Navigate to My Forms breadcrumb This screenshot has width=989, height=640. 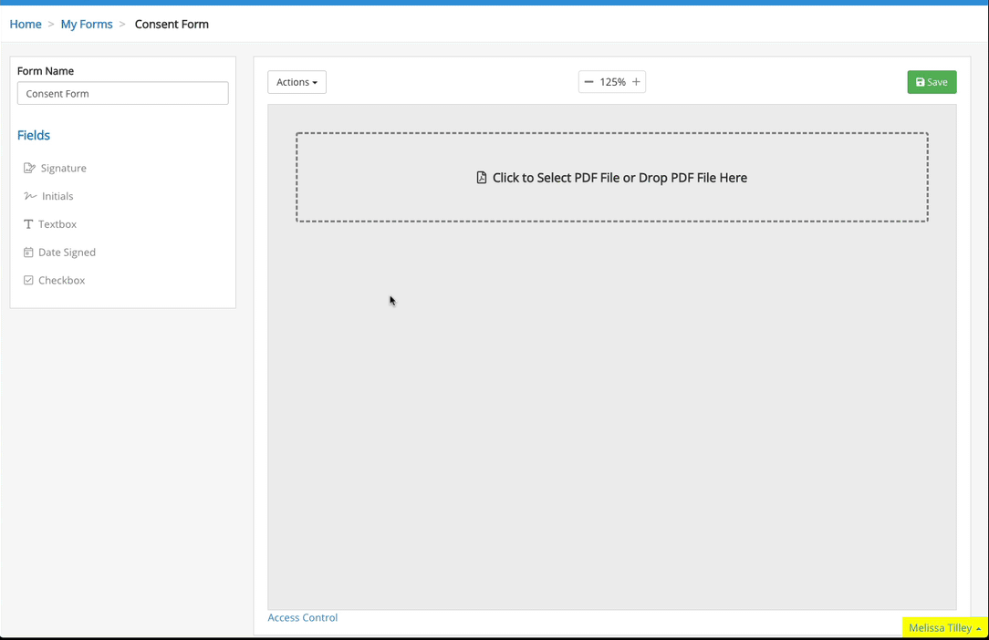click(87, 24)
